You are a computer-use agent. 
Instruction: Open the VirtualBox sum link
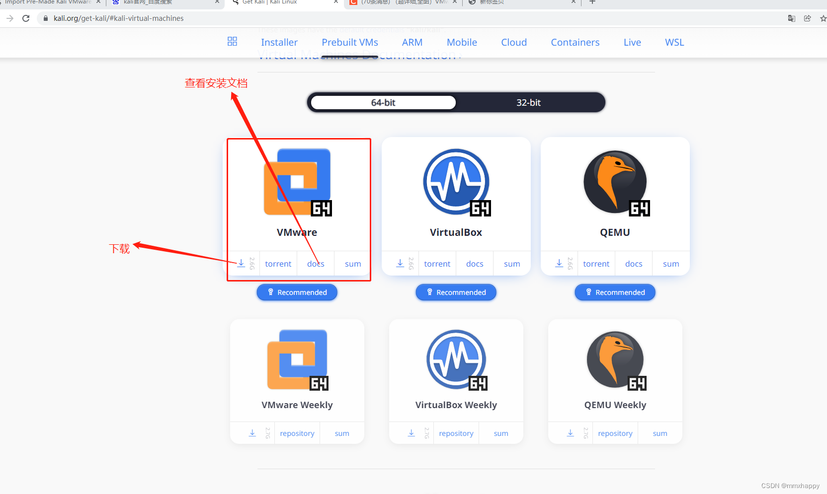[512, 264]
